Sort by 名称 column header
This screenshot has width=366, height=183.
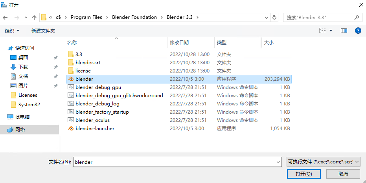tap(72, 43)
